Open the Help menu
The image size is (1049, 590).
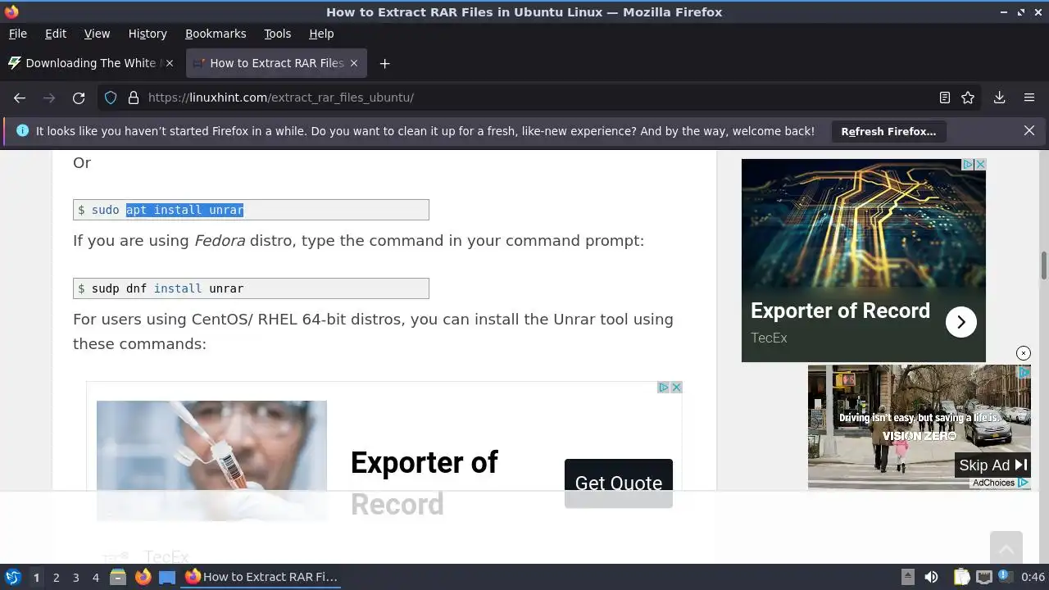coord(321,34)
